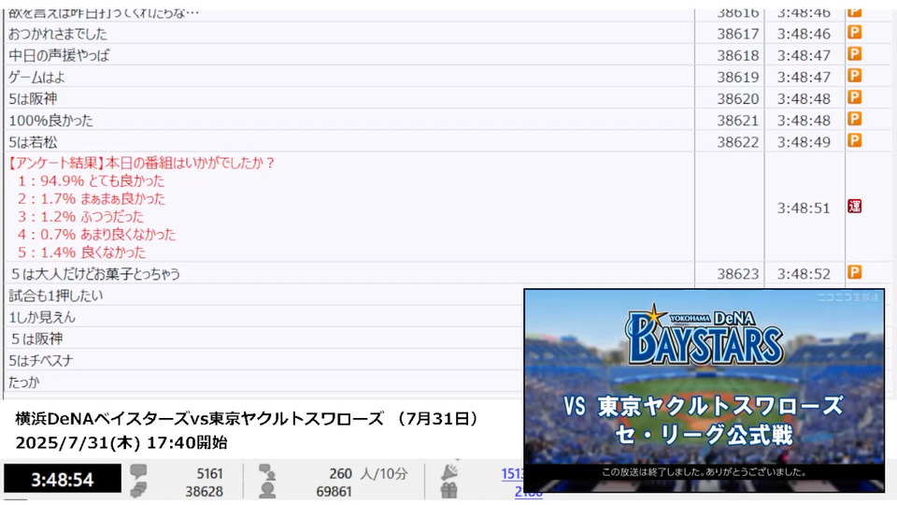Image resolution: width=897 pixels, height=505 pixels.
Task: Click the single speech bubble icon beside 5161
Action: coord(138,471)
